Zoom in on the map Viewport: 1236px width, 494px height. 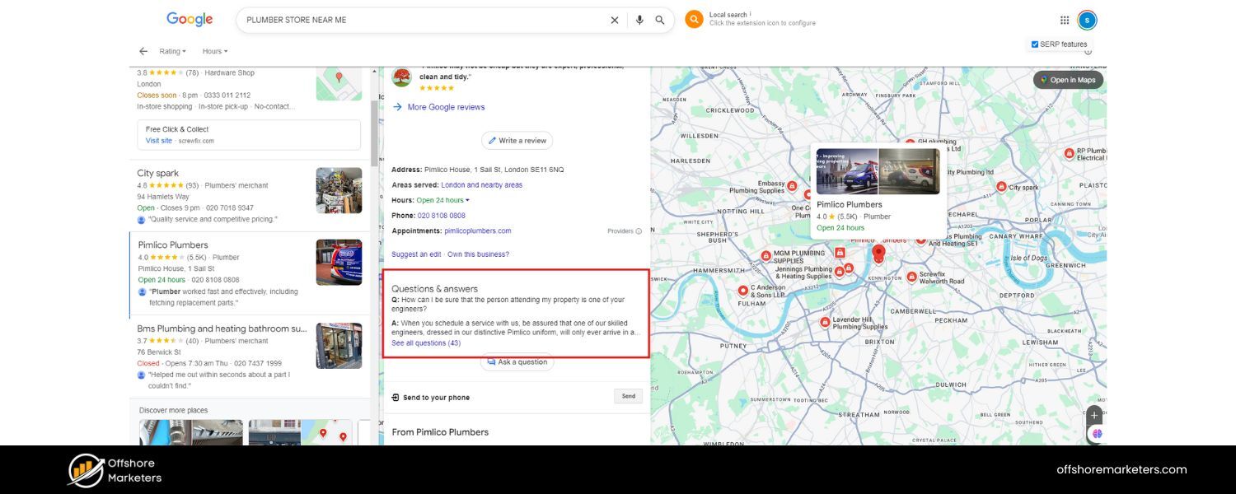click(1094, 415)
